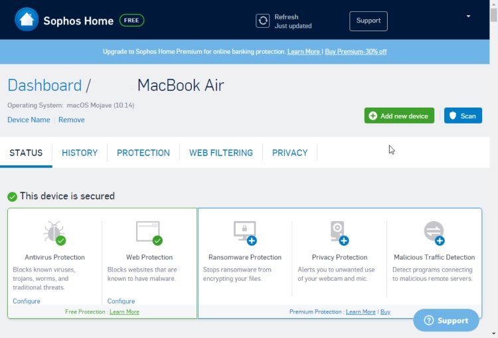
Task: Click the FREE plan badge
Action: tap(131, 21)
